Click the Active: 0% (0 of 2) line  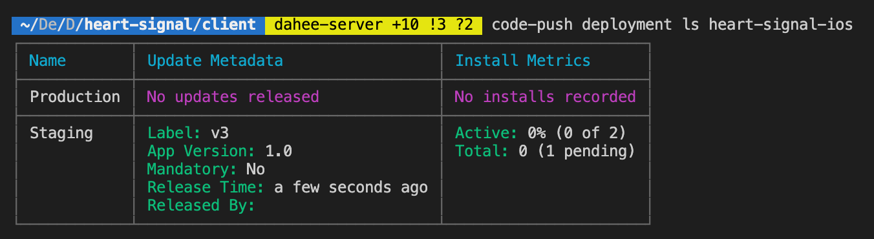coord(540,133)
